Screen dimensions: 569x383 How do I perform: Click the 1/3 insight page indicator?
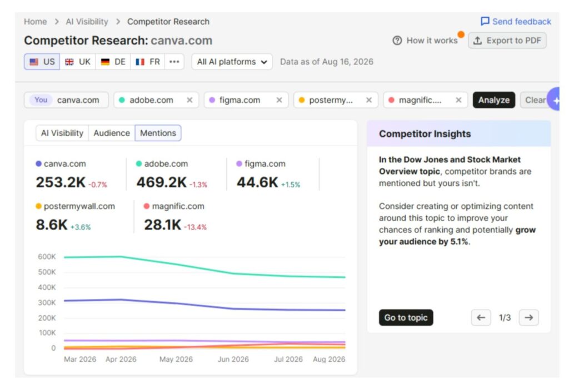pos(505,317)
